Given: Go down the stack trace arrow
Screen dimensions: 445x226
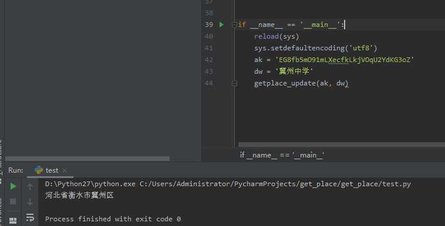Looking at the screenshot, I should click(x=30, y=201).
